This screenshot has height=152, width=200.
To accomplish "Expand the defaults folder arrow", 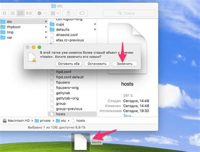I will [95, 29].
